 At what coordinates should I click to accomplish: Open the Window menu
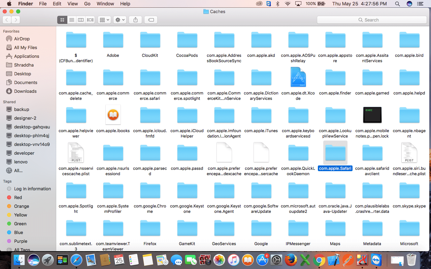coord(105,4)
